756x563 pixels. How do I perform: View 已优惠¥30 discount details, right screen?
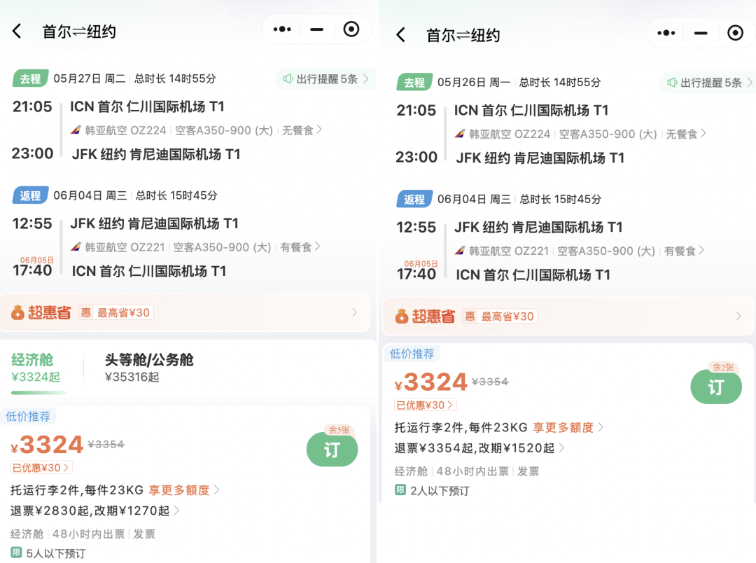click(x=426, y=405)
